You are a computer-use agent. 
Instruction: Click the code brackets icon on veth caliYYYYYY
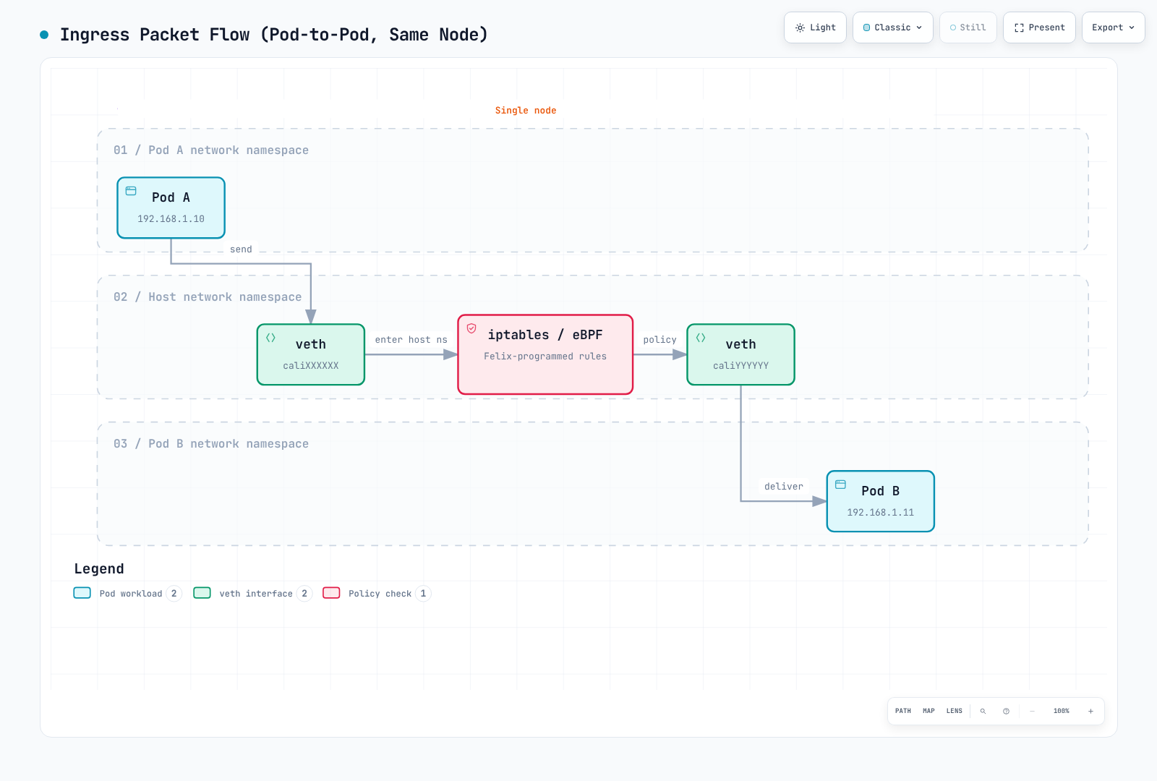point(701,338)
